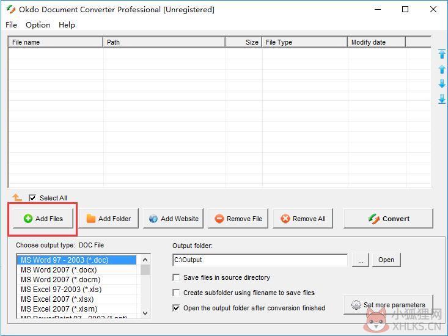Click Add Website button
The width and height of the screenshot is (448, 336).
174,219
